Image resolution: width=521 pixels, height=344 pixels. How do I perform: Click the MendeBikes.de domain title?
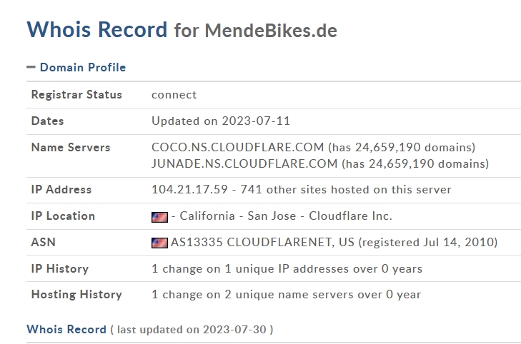point(270,31)
